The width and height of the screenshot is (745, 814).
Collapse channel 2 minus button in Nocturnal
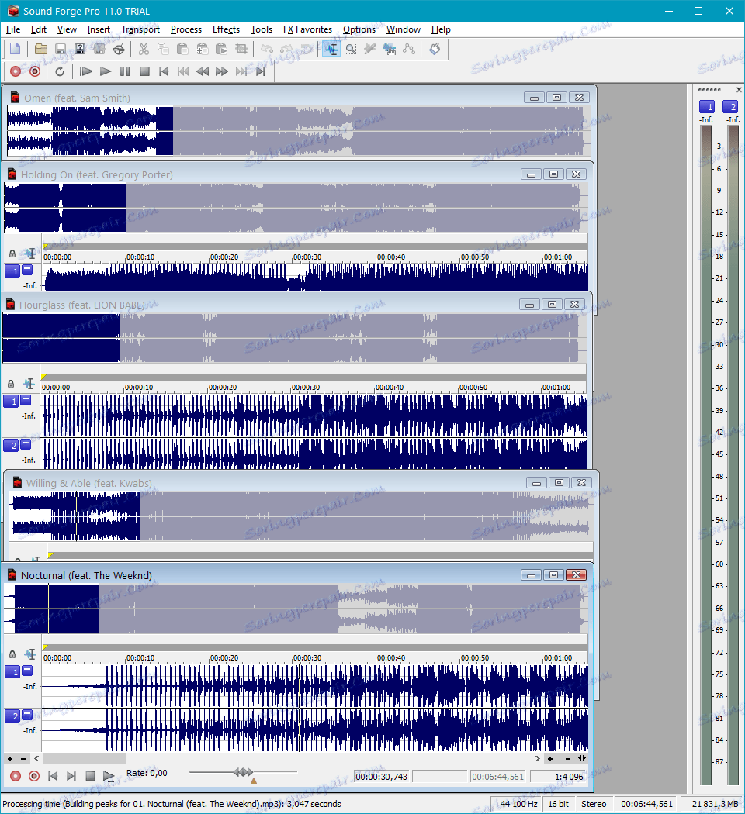click(x=27, y=714)
